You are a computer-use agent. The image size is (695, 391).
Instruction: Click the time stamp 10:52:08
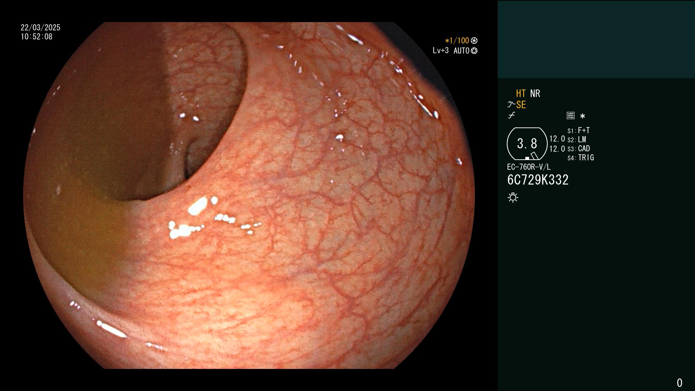pyautogui.click(x=37, y=37)
